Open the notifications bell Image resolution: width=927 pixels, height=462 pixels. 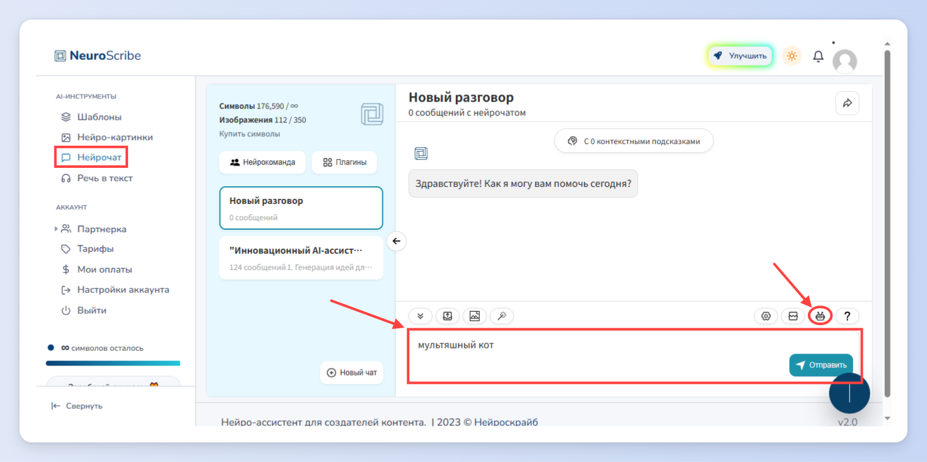coord(818,57)
